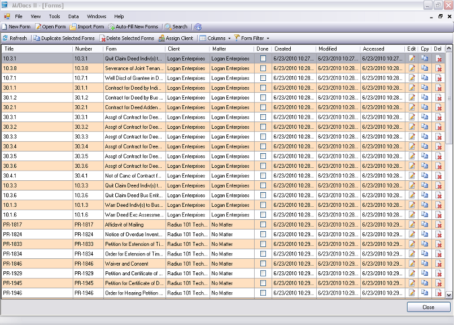Delete PR-1834 form using red X icon

pos(439,254)
